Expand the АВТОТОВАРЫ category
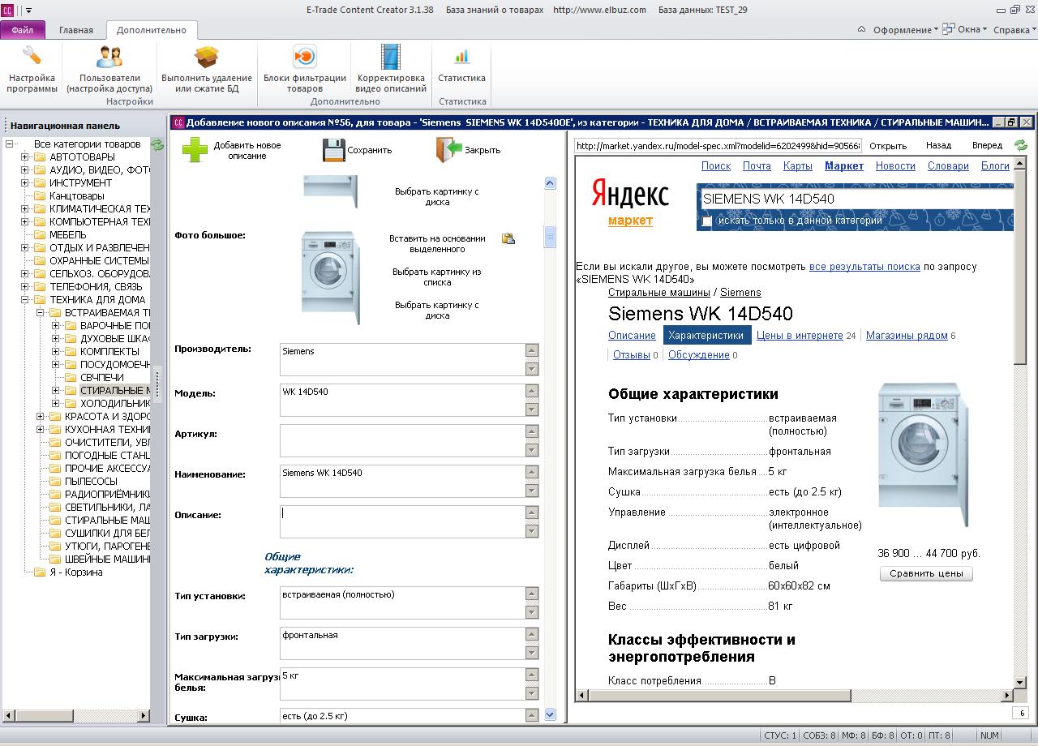Image resolution: width=1038 pixels, height=746 pixels. click(25, 156)
